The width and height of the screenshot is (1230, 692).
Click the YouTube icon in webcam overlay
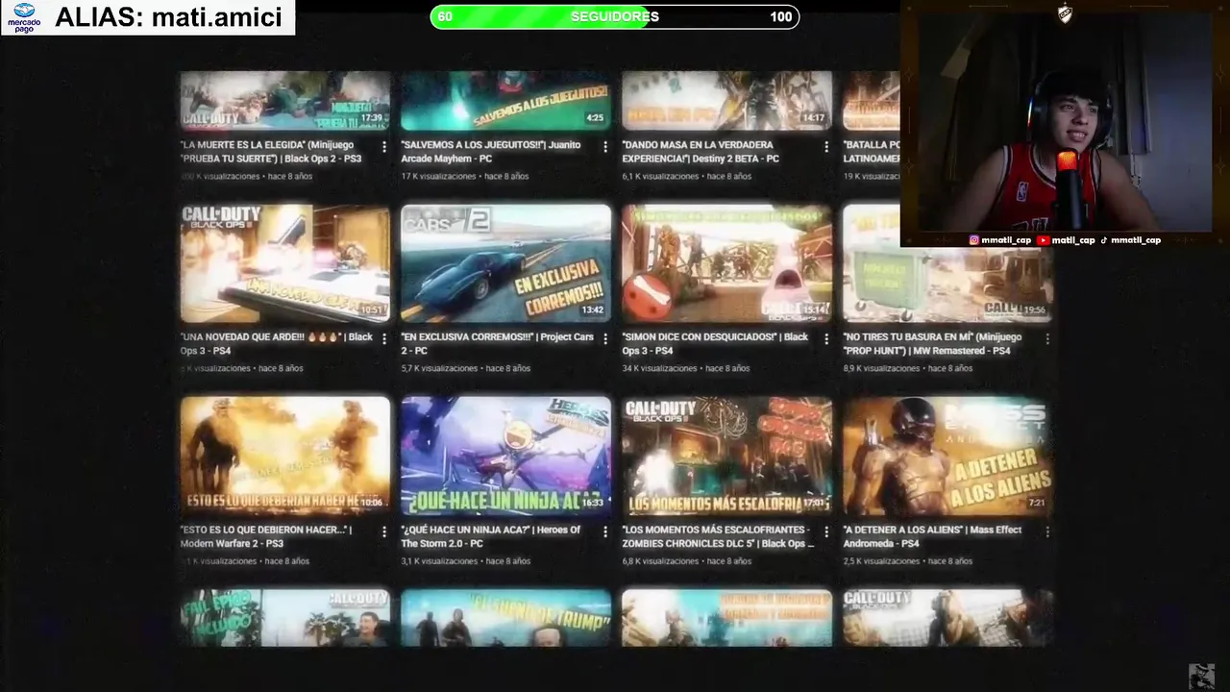[1043, 240]
